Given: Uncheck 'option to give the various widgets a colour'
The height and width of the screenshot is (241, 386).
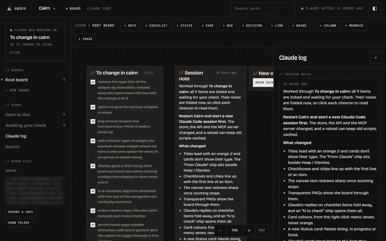Looking at the screenshot, I should click(x=93, y=107).
